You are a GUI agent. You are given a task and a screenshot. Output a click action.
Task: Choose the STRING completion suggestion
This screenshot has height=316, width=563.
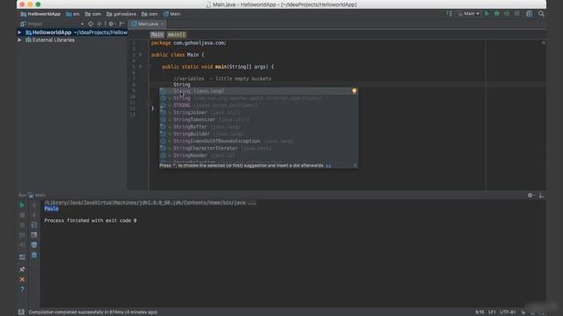tap(259, 105)
